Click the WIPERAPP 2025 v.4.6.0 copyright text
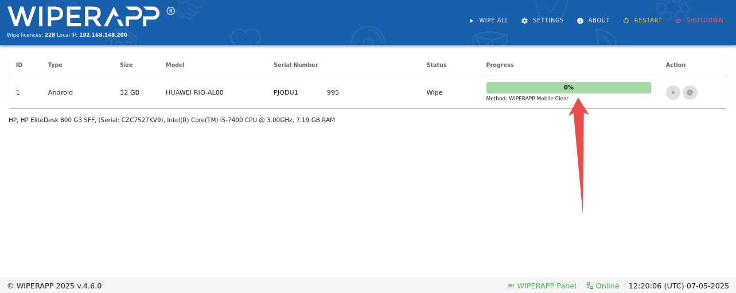The height and width of the screenshot is (293, 736). point(54,286)
